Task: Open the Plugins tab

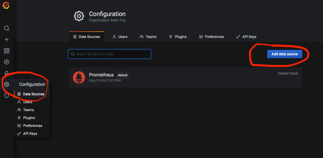Action: click(178, 37)
